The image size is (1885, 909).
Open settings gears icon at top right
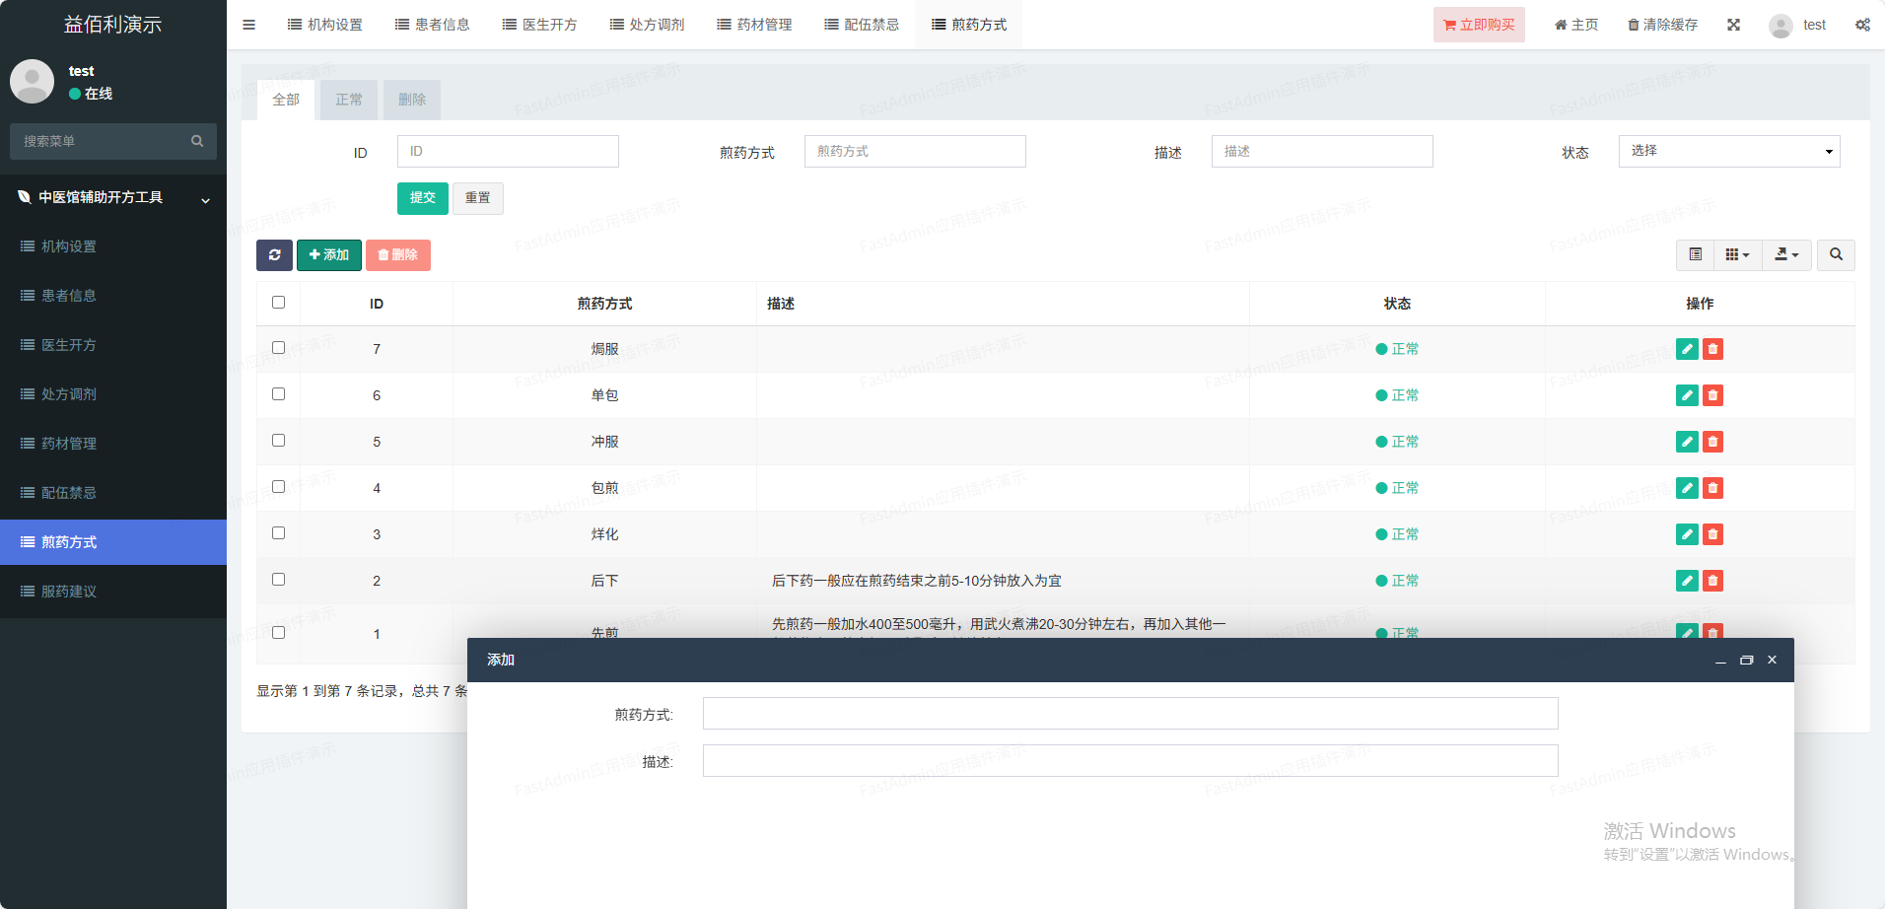tap(1862, 25)
